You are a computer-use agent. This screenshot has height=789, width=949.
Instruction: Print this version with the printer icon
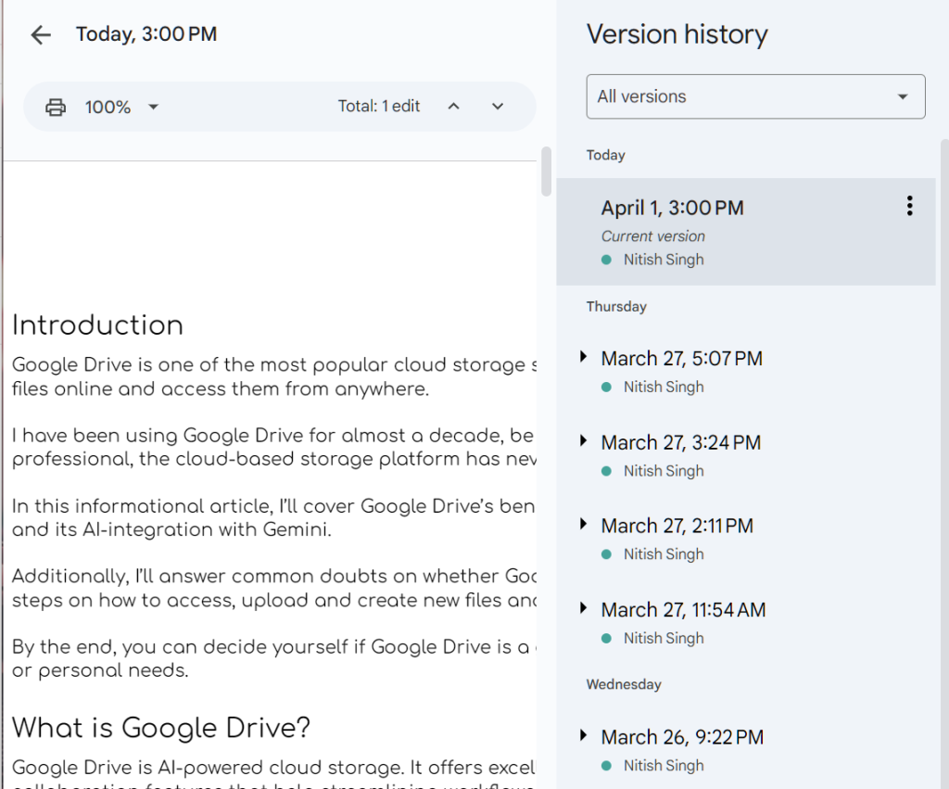click(56, 108)
